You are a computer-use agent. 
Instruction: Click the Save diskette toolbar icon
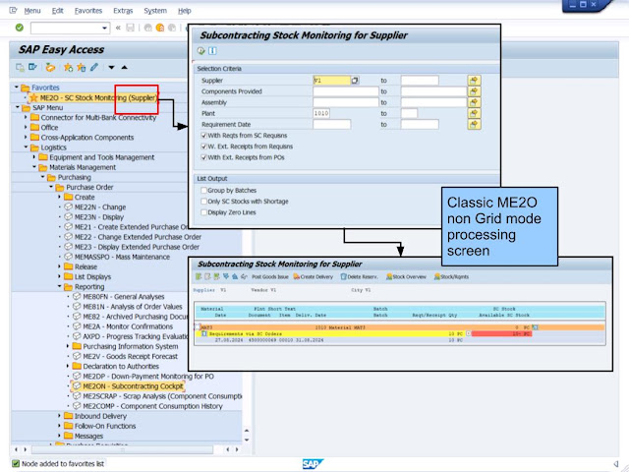(130, 28)
